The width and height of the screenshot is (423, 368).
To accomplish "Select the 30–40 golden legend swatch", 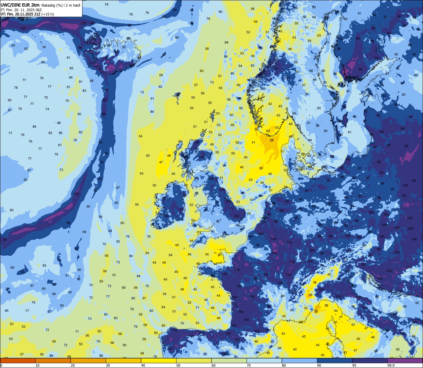I will tap(123, 360).
